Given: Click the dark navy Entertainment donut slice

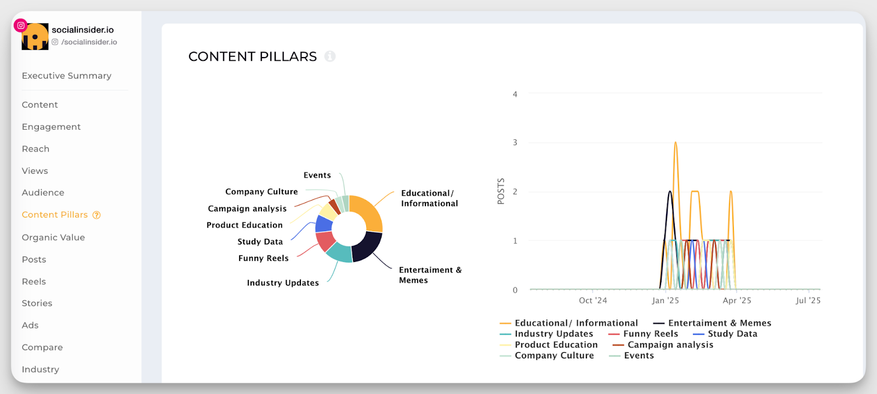Looking at the screenshot, I should tap(367, 247).
